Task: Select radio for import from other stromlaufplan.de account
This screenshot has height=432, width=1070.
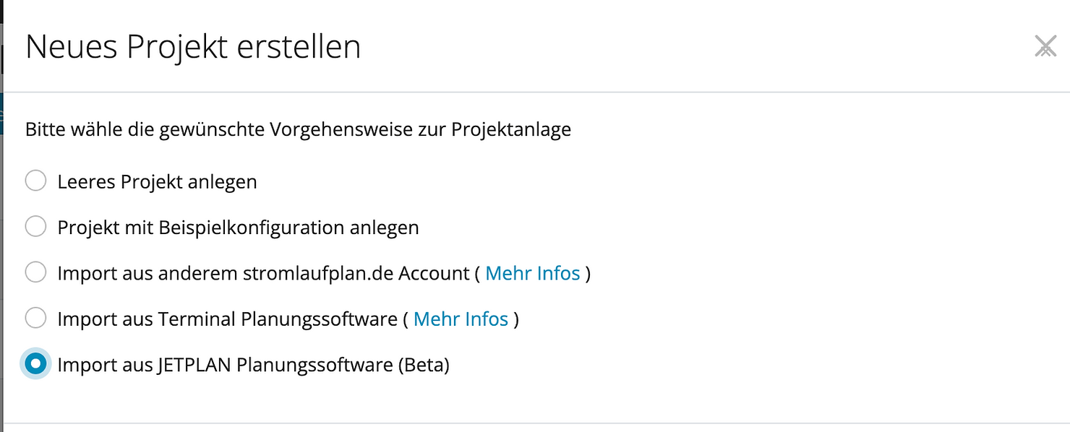Action: coord(35,272)
